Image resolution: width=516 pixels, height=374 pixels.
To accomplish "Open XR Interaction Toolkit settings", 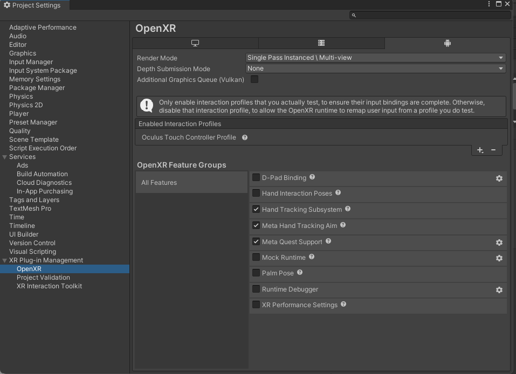I will pyautogui.click(x=49, y=286).
